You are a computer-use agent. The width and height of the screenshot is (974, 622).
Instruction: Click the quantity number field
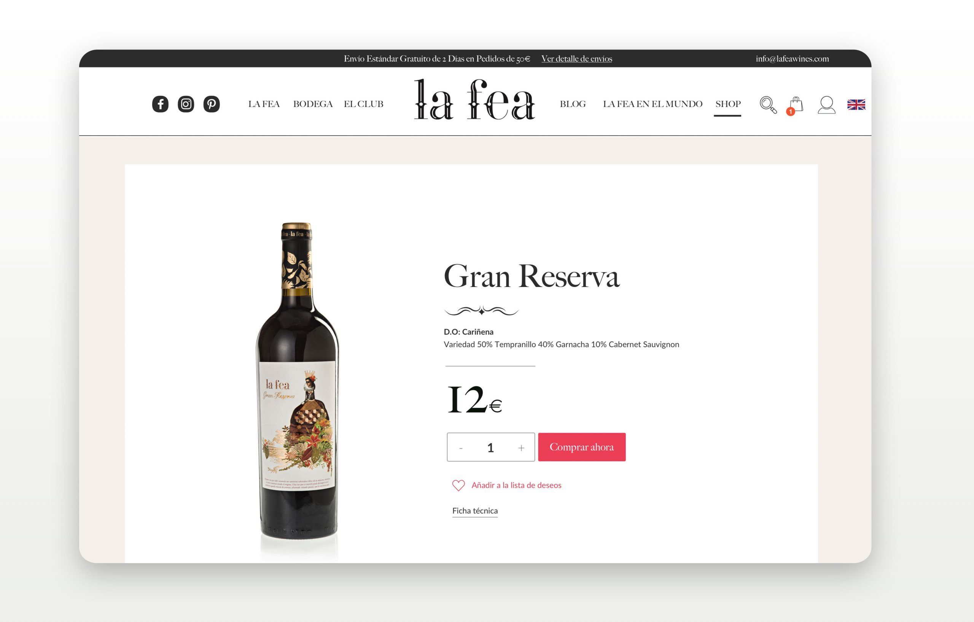pos(491,447)
